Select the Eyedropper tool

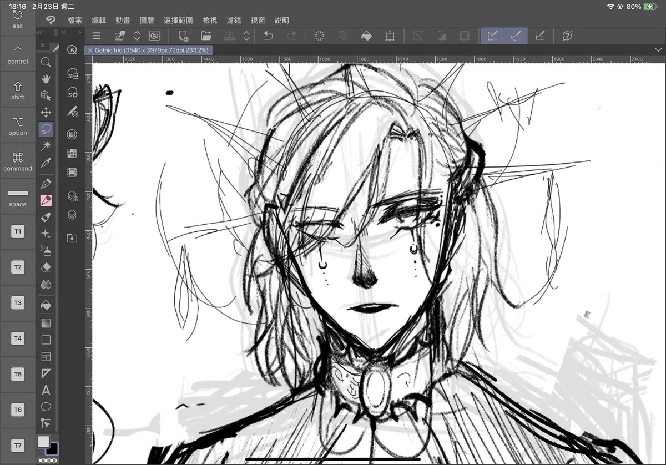pyautogui.click(x=46, y=162)
